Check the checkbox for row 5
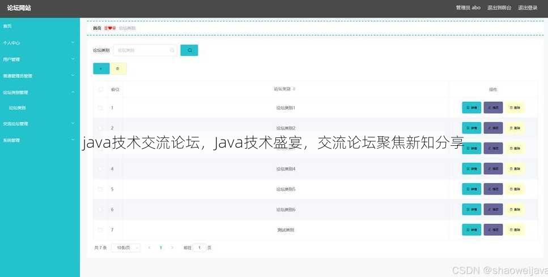 point(101,189)
